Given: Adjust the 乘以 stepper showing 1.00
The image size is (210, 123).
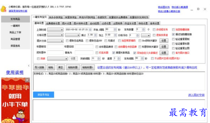Looking at the screenshot, I should [96, 35].
